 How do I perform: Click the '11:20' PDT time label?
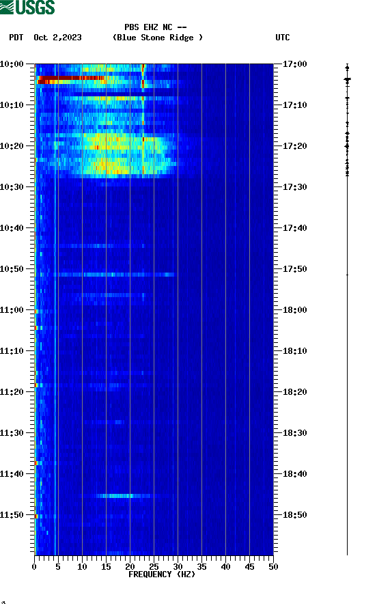click(x=12, y=392)
